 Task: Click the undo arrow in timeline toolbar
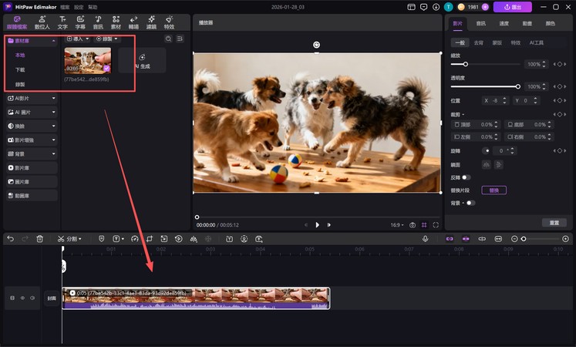tap(11, 239)
